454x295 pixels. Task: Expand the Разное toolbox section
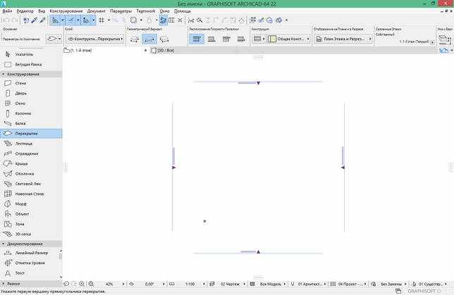click(x=31, y=284)
